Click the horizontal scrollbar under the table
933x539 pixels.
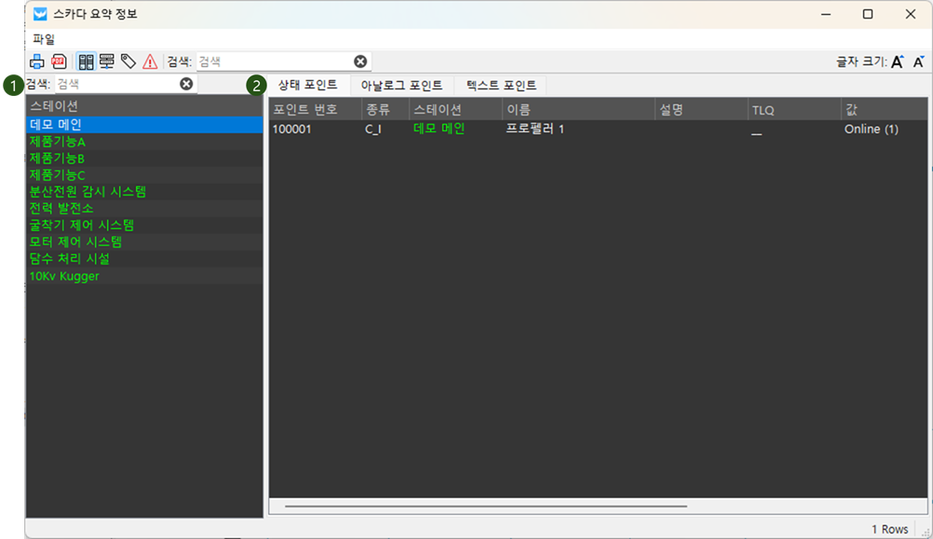coord(485,506)
